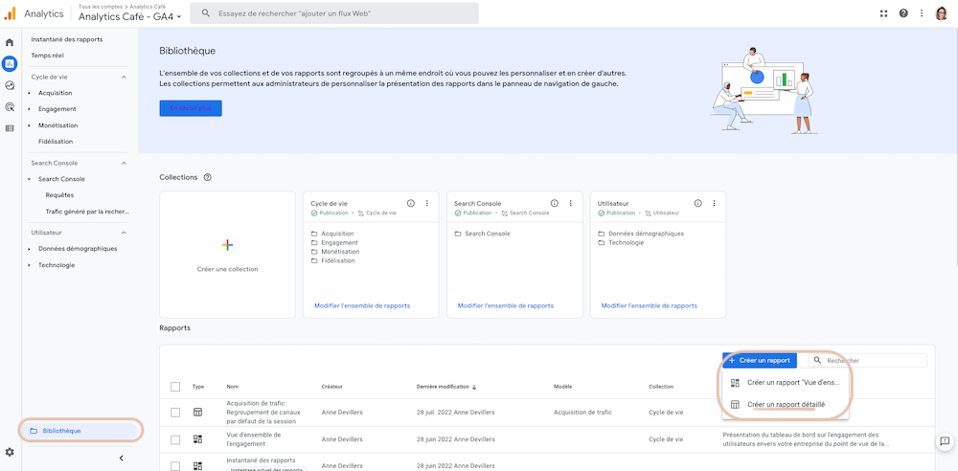
Task: Click the plus icon to create a collection
Action: click(x=227, y=245)
